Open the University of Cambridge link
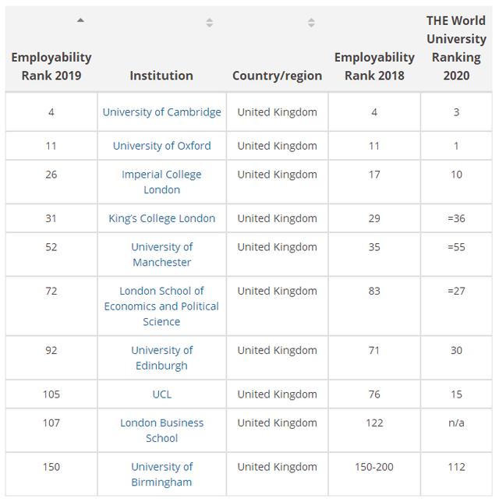Screen dimensions: 499x502 [162, 111]
